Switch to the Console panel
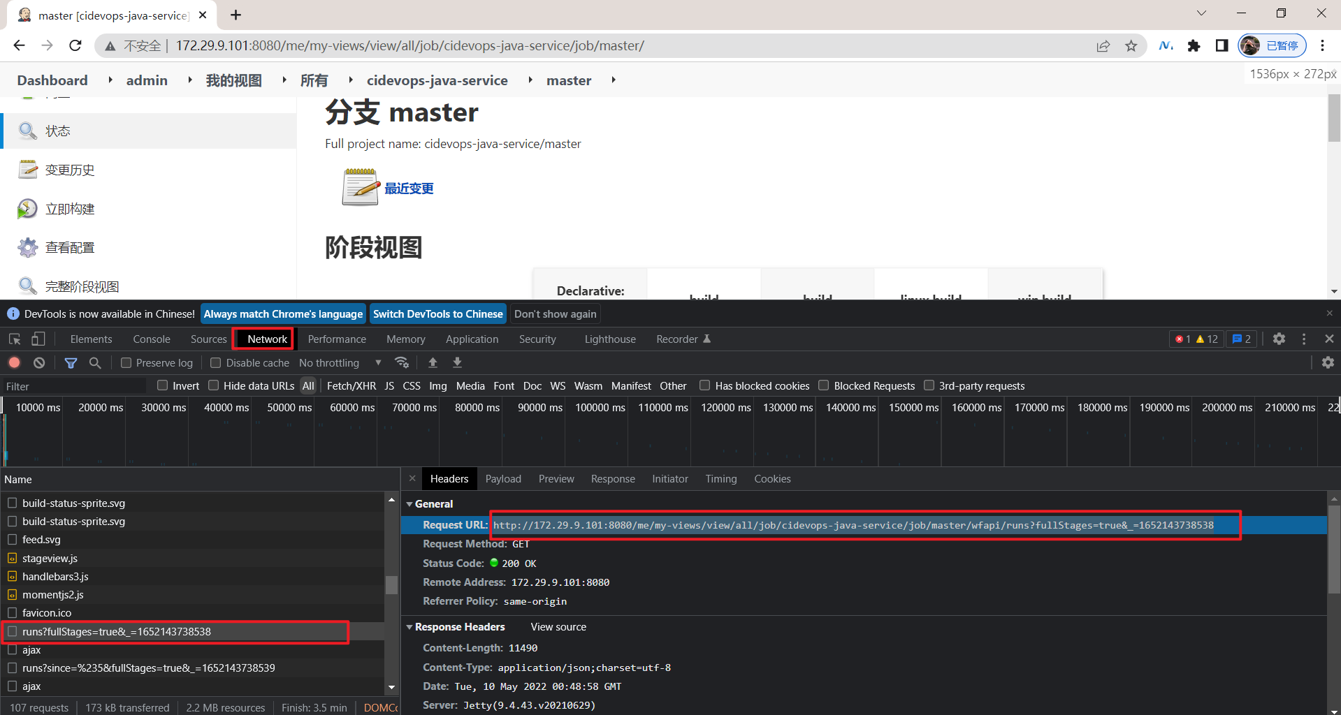The height and width of the screenshot is (715, 1341). (x=152, y=339)
